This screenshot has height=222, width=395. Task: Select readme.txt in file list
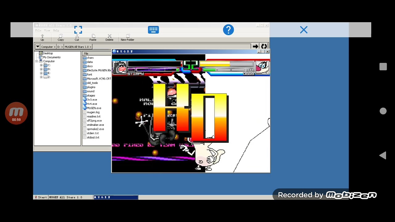(x=92, y=117)
